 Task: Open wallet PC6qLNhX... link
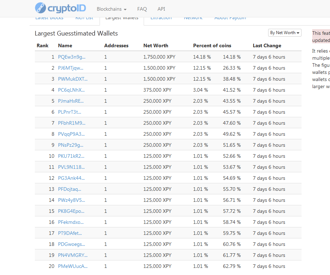[71, 90]
